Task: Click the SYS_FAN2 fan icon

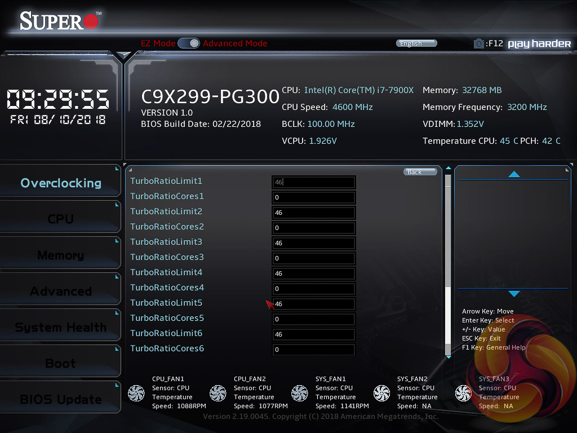Action: click(381, 393)
